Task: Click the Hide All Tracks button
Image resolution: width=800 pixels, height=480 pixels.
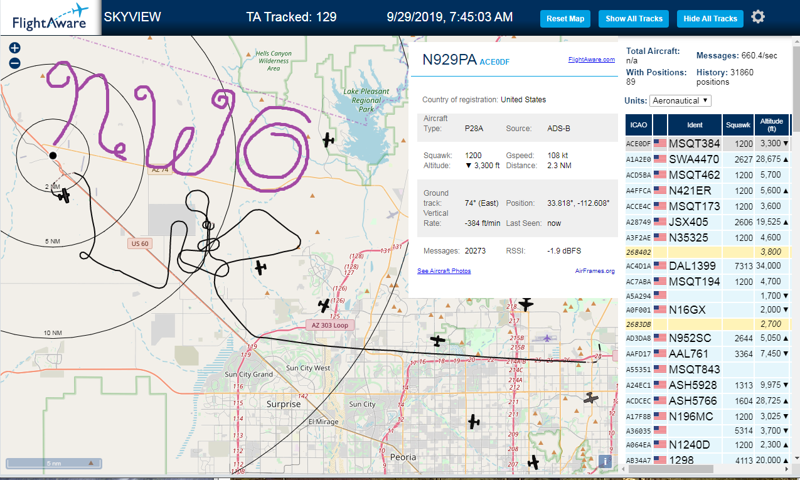Action: (710, 19)
